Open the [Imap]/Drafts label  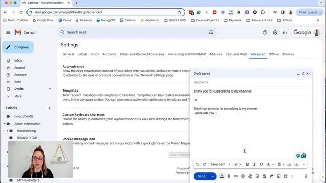(x=24, y=116)
